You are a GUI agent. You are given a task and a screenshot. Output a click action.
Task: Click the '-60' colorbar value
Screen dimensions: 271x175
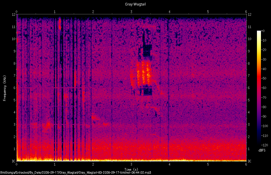point(264,88)
